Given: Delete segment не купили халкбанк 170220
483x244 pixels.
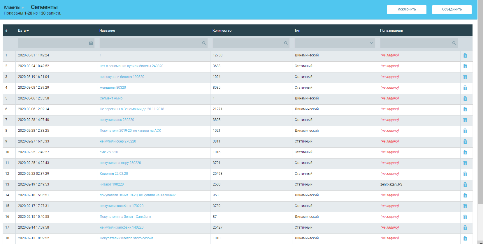Looking at the screenshot, I should click(465, 206).
